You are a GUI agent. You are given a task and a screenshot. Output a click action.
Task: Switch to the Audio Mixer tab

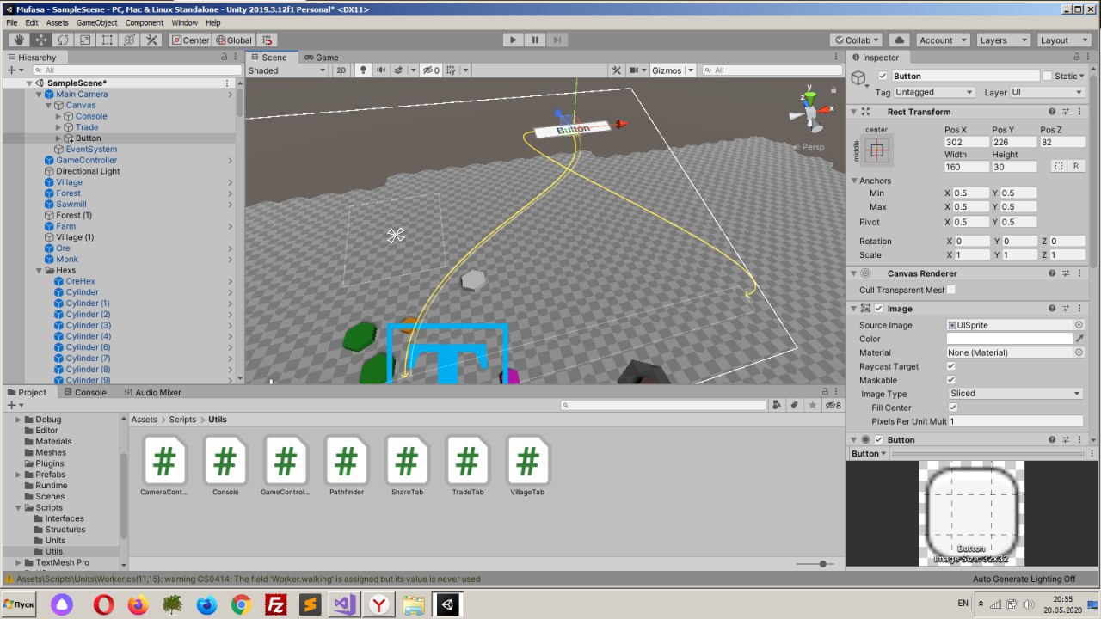click(x=151, y=392)
